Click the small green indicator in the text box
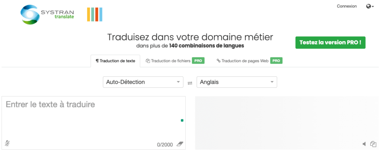The height and width of the screenshot is (160, 381). coord(182,120)
